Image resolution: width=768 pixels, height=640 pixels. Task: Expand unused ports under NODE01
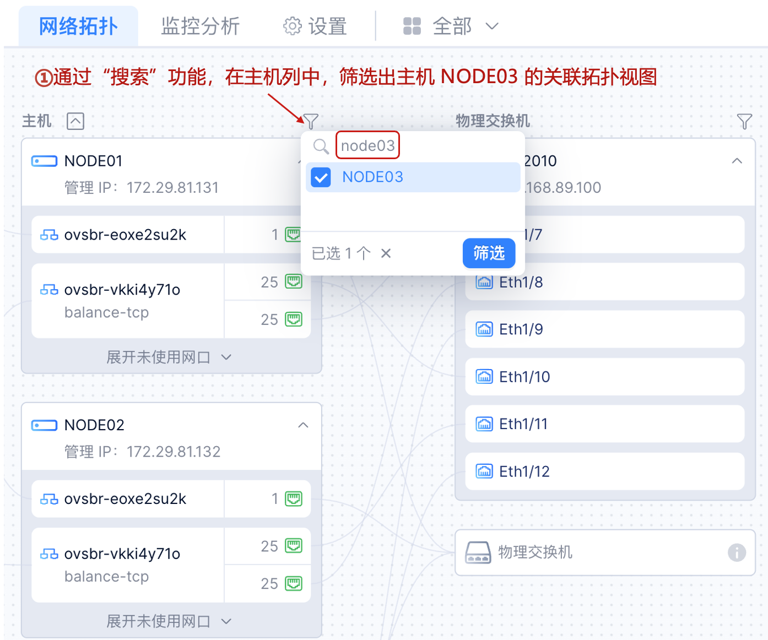[x=169, y=357]
